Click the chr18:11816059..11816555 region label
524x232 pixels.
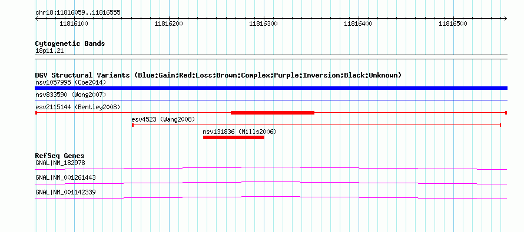78,13
